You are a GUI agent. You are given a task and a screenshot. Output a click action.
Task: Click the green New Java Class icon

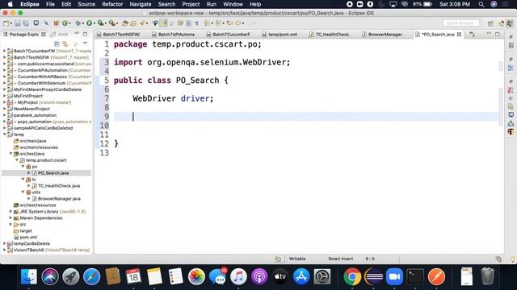click(65, 23)
